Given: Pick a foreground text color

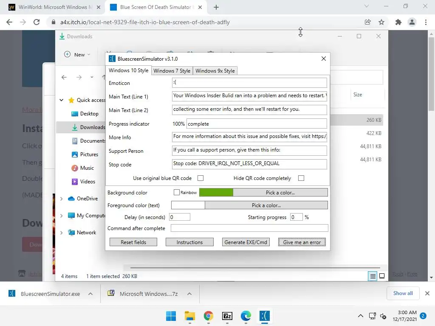Looking at the screenshot, I should coord(266,205).
